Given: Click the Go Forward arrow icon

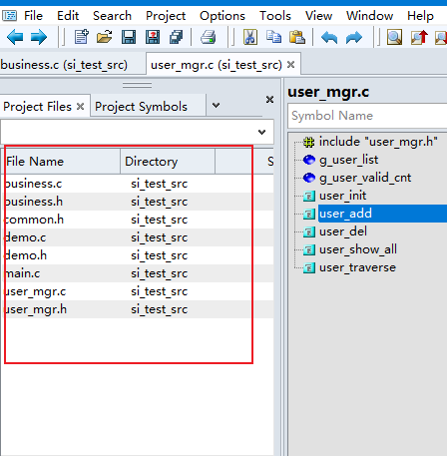Looking at the screenshot, I should click(x=39, y=37).
